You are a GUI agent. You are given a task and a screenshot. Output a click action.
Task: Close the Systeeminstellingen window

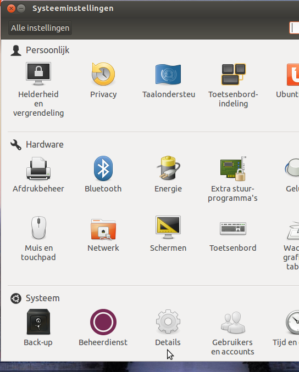coord(11,9)
